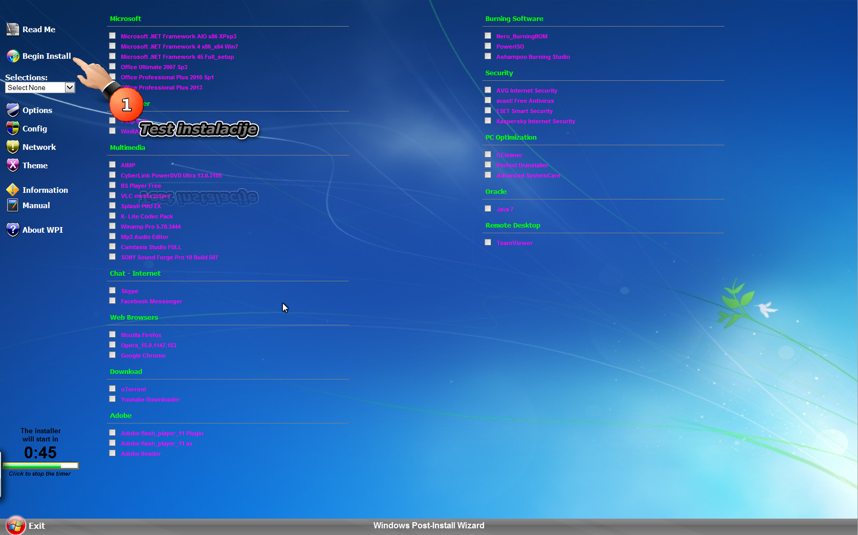Open the Config shield icon
The width and height of the screenshot is (858, 535).
(x=13, y=129)
